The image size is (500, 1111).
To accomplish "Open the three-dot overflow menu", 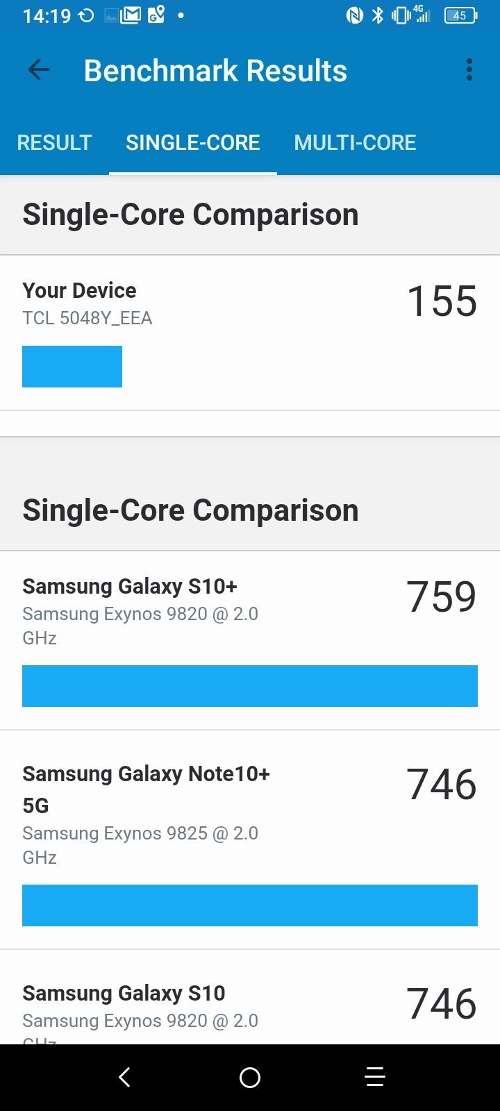I will point(469,70).
